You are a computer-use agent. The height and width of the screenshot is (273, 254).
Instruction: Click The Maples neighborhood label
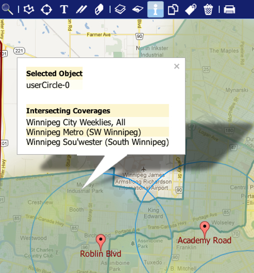point(224,51)
